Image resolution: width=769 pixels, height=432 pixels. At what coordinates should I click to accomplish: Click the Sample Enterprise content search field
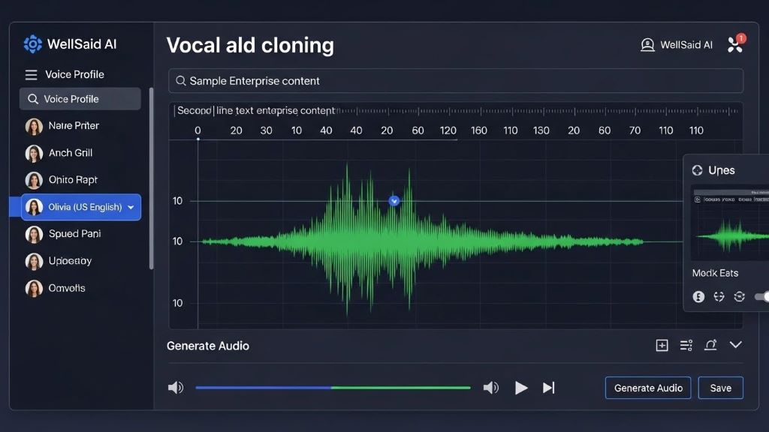click(x=456, y=81)
